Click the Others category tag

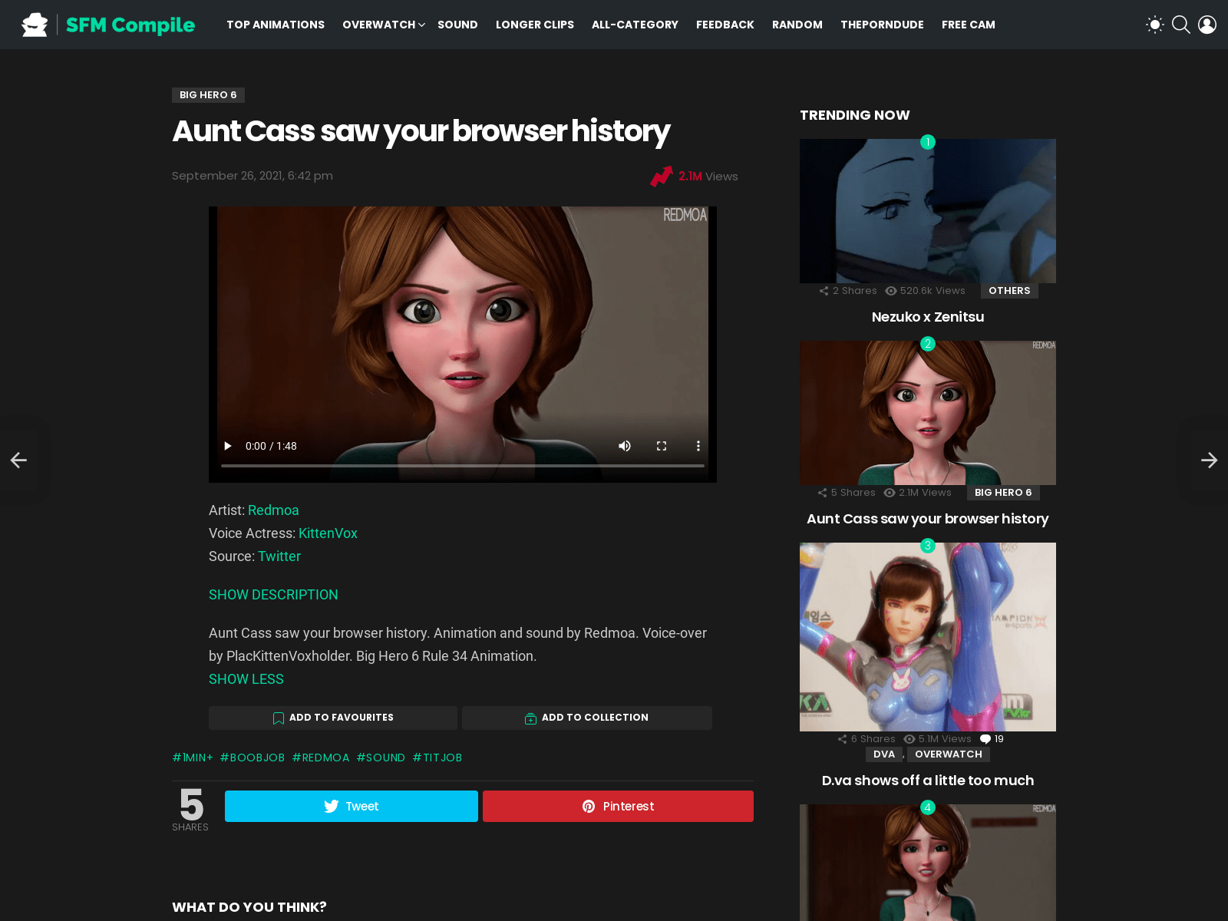click(1009, 291)
